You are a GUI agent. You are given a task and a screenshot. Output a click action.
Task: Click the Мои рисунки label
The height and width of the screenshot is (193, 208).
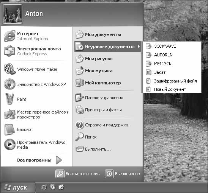[x=99, y=59]
